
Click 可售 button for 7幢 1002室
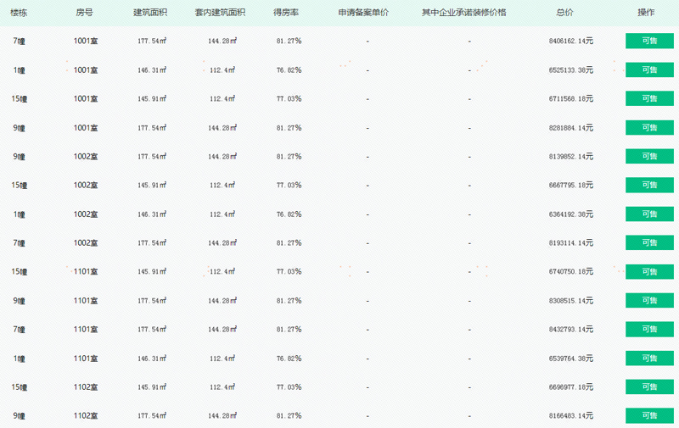[649, 243]
